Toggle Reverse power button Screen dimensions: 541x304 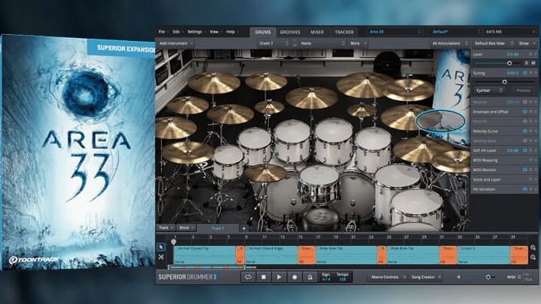(525, 102)
